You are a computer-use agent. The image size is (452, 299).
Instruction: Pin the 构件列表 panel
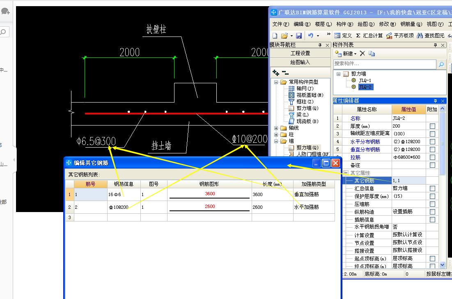(435, 45)
